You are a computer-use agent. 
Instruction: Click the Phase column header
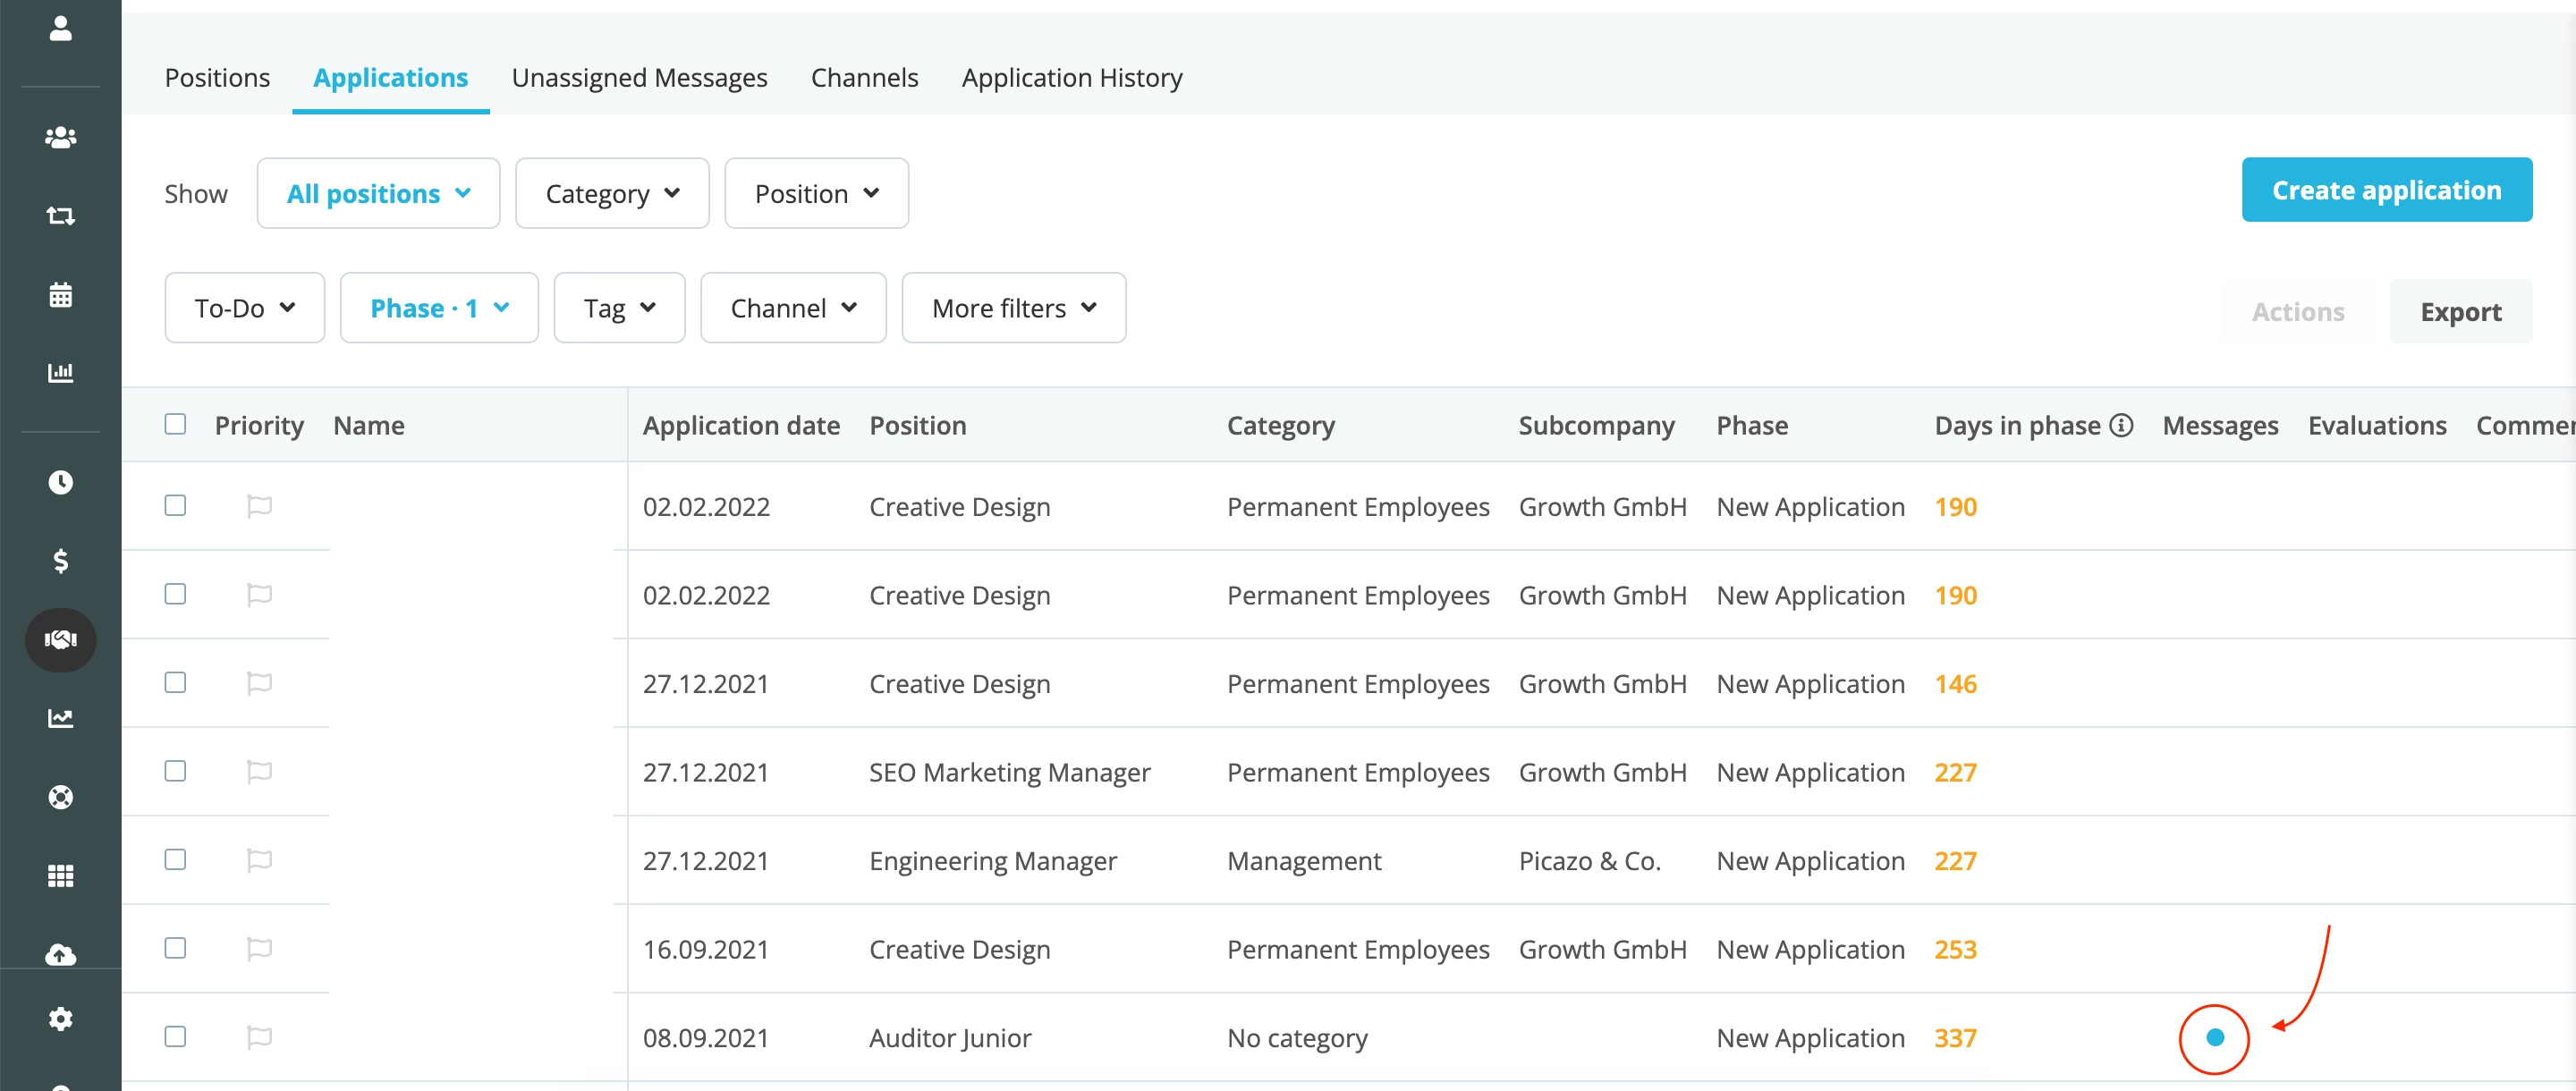tap(1752, 425)
